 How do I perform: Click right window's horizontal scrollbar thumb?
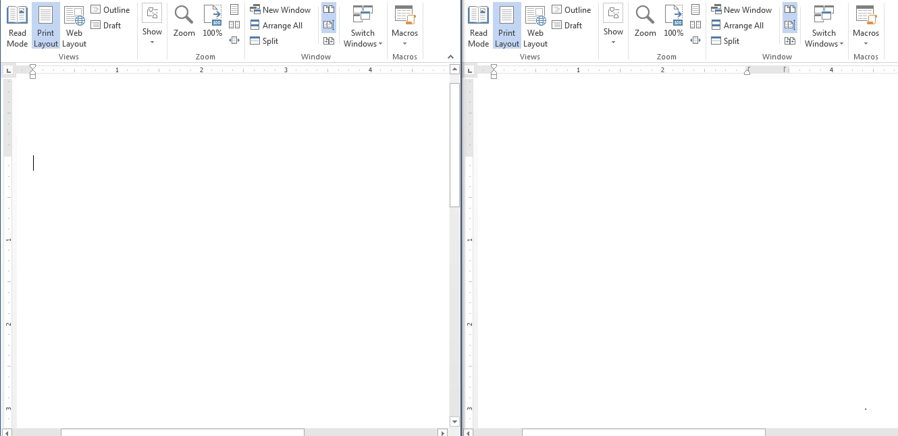pyautogui.click(x=643, y=432)
